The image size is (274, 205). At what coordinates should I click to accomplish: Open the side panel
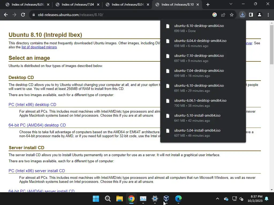click(x=251, y=15)
